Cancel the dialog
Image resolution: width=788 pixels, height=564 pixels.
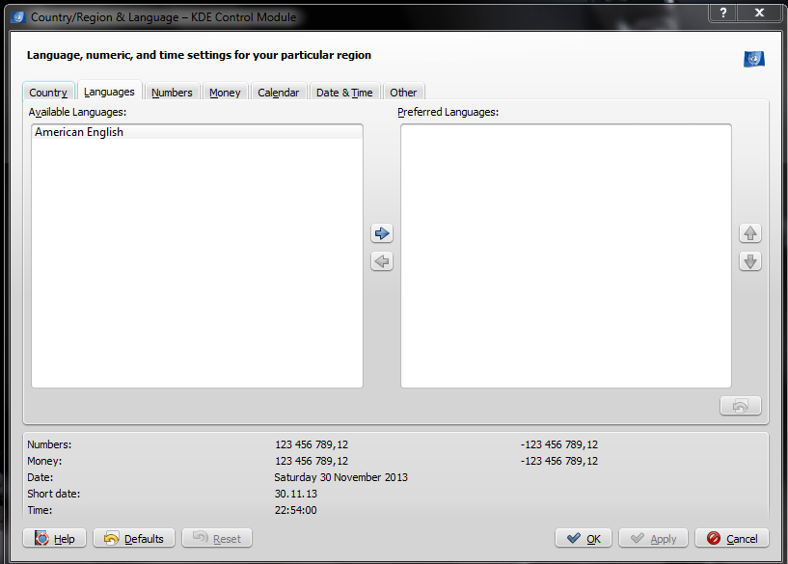732,538
